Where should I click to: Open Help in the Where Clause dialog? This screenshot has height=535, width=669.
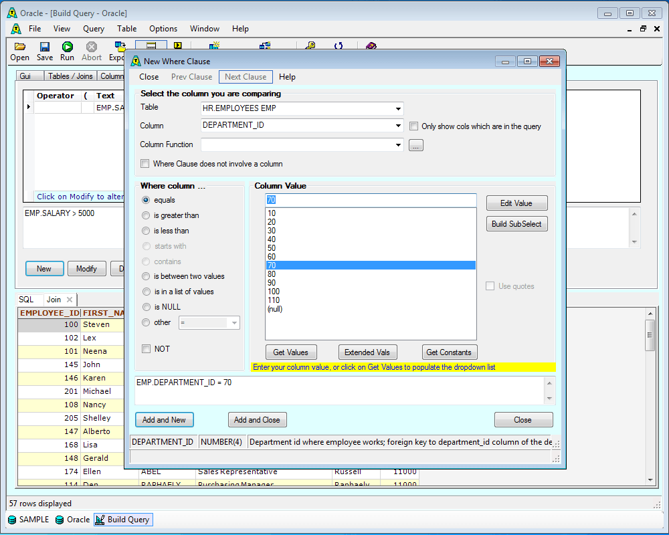pyautogui.click(x=287, y=77)
